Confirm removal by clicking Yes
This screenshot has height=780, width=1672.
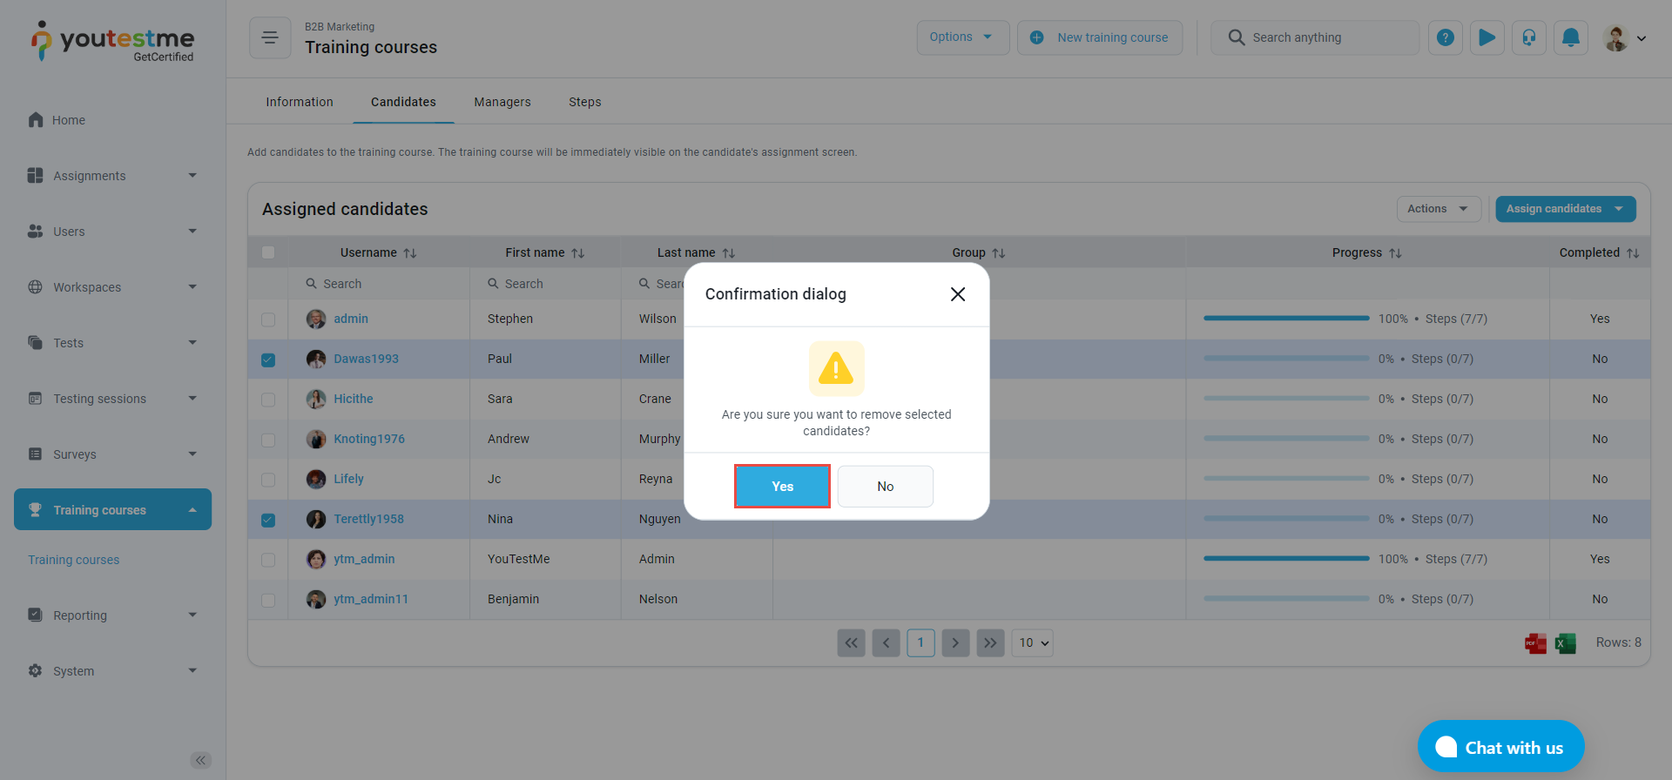(782, 487)
